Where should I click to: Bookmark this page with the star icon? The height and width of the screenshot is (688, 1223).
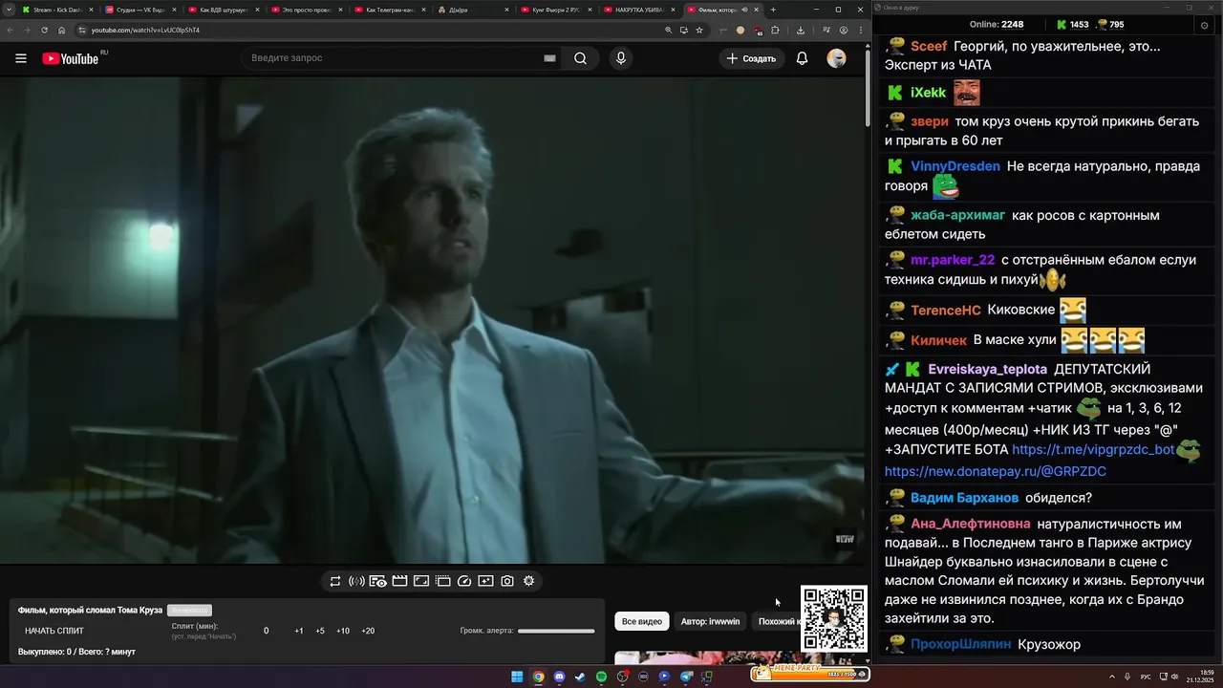[x=699, y=30]
